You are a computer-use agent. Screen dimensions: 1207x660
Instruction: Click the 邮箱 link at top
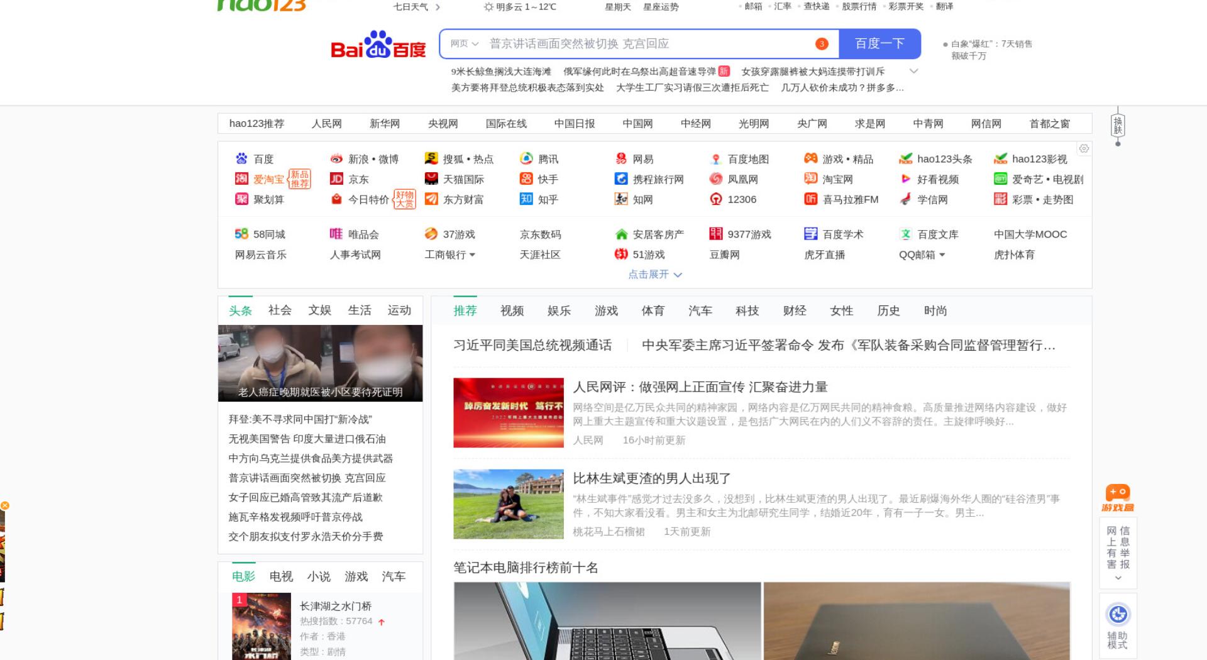pos(753,6)
